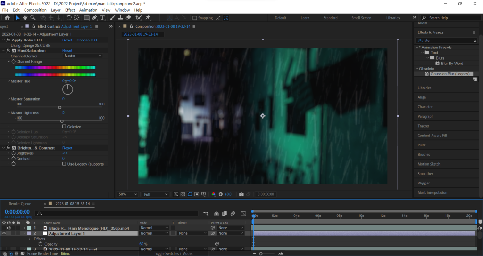Toggle the Opacity stopwatch

pyautogui.click(x=41, y=244)
